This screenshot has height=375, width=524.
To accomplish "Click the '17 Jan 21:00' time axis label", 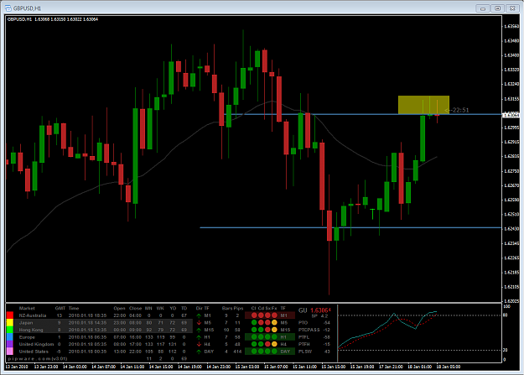I will [x=391, y=367].
